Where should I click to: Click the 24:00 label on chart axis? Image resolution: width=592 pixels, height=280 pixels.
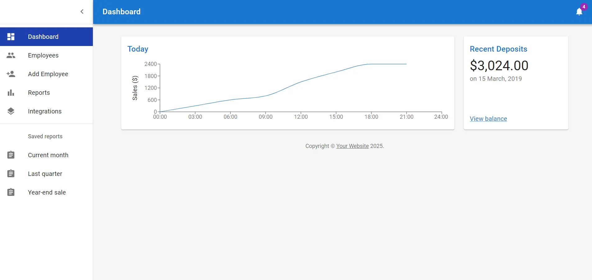(x=441, y=117)
